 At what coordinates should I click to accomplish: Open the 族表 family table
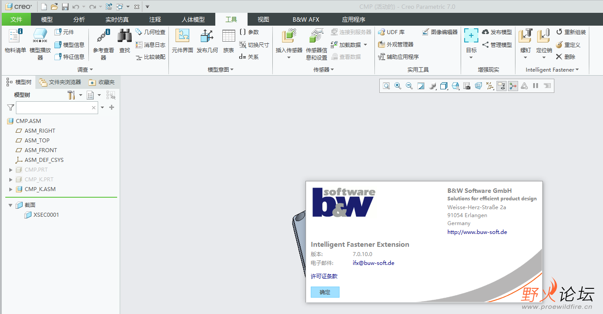pyautogui.click(x=229, y=42)
